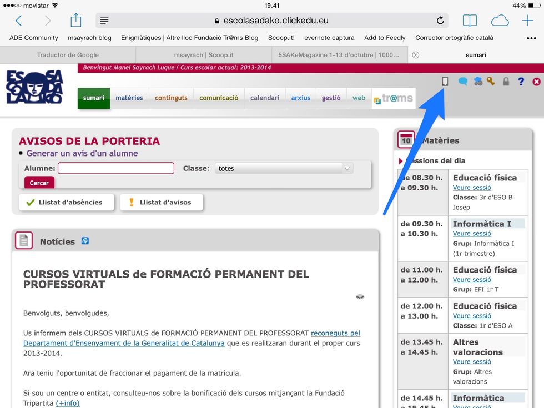Click Veure sessió under Informàtica I
Screen dimensions: 544x408
coord(472,234)
